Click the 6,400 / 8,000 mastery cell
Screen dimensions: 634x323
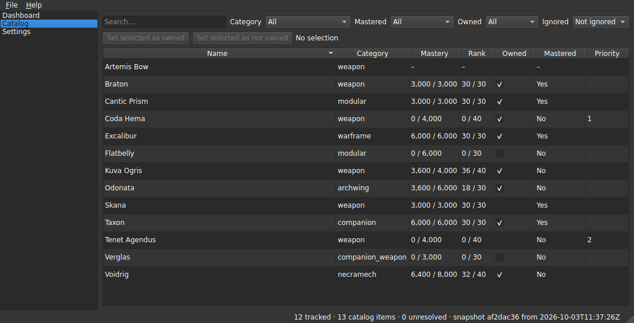tap(434, 275)
